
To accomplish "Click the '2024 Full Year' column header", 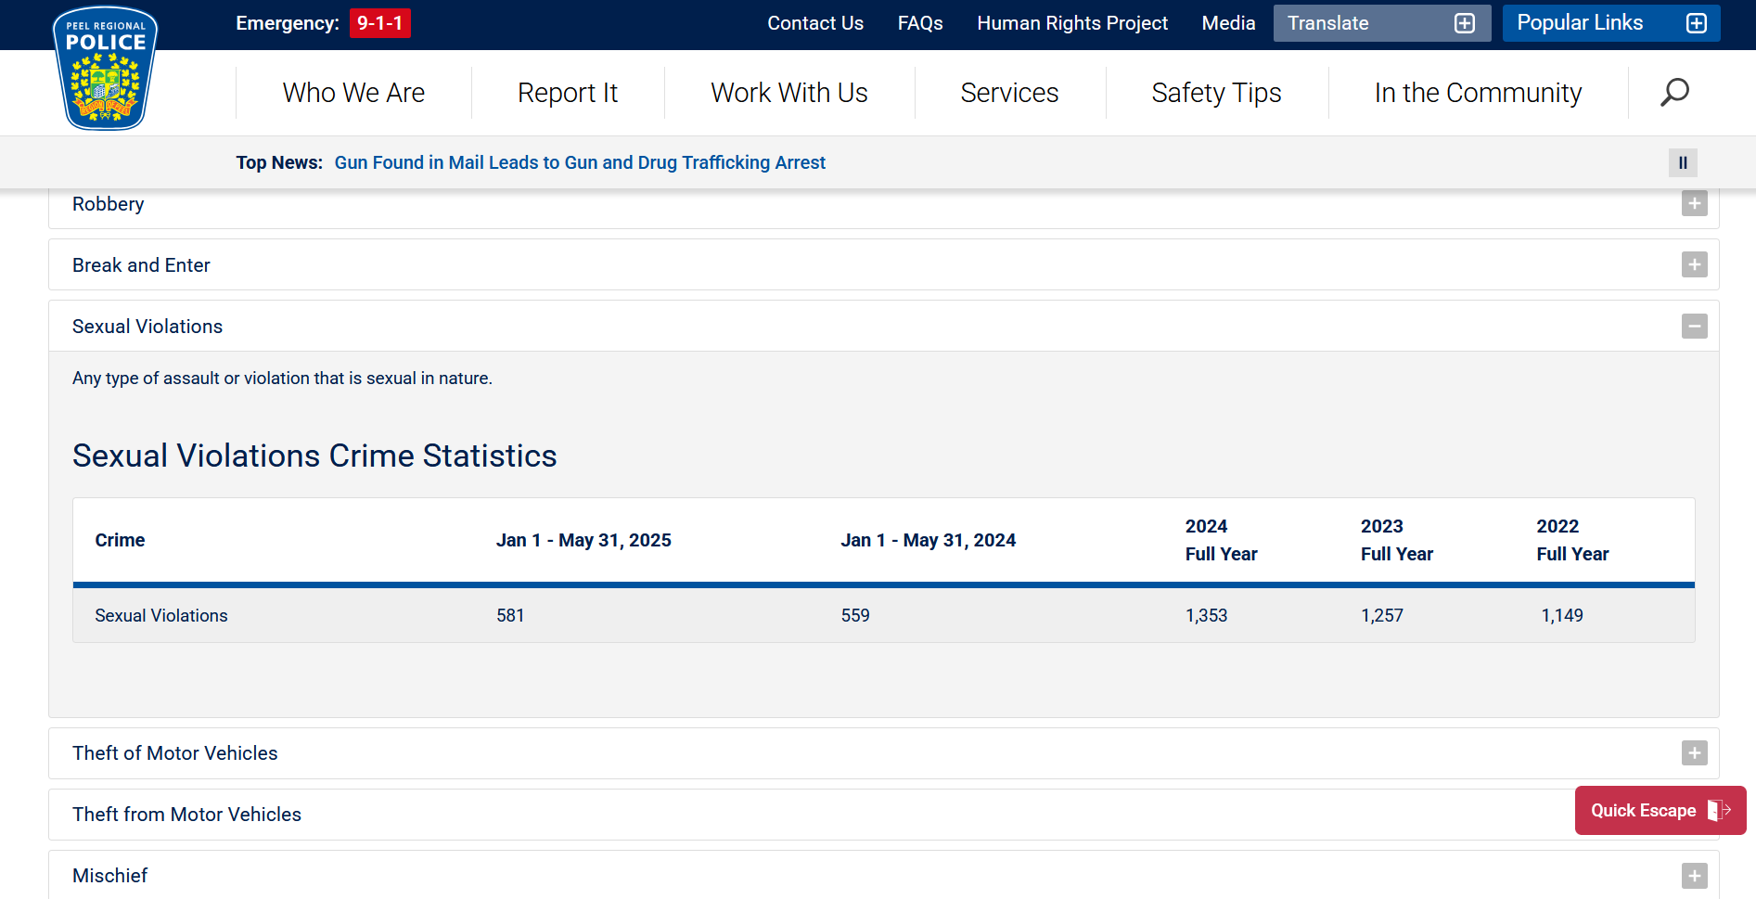I will click(1222, 540).
